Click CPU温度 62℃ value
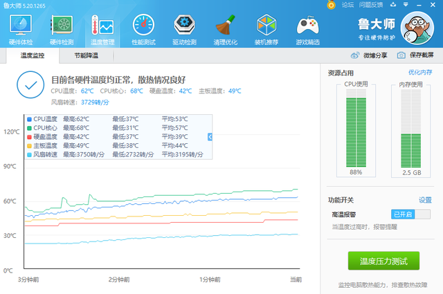The width and height of the screenshot is (443, 294). click(87, 91)
